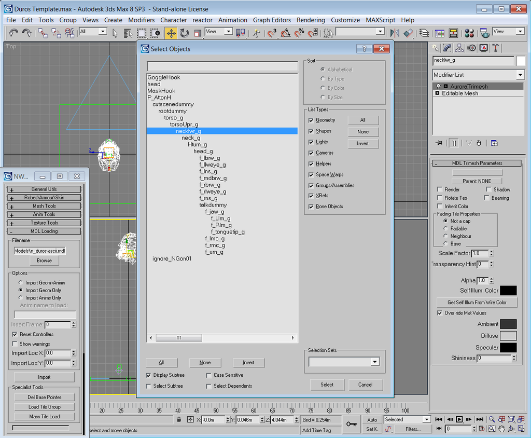
Task: Click Rectangular Selection Region icon
Action: coord(142,33)
